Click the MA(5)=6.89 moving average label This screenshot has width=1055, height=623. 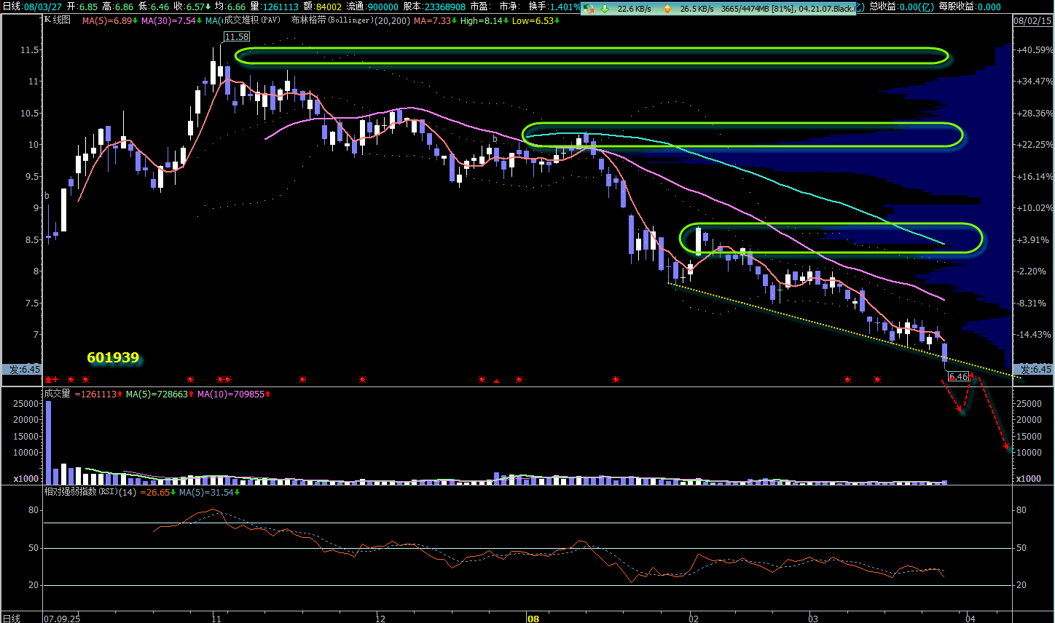[x=107, y=20]
